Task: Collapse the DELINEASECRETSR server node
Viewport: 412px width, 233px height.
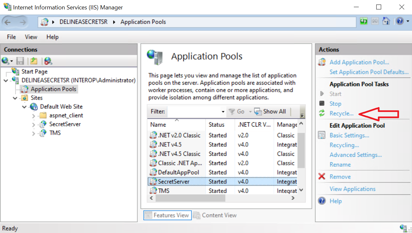Action: 6,80
